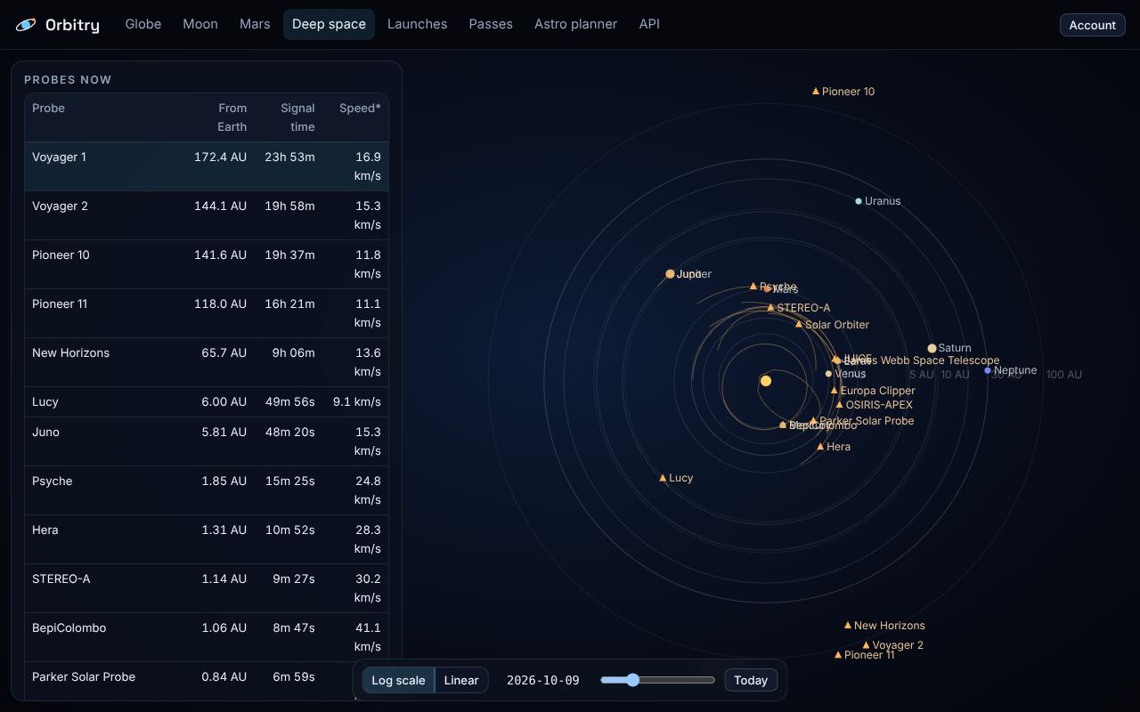The width and height of the screenshot is (1140, 712).
Task: Select the OSIRIS-APEX triangle marker
Action: coord(839,405)
